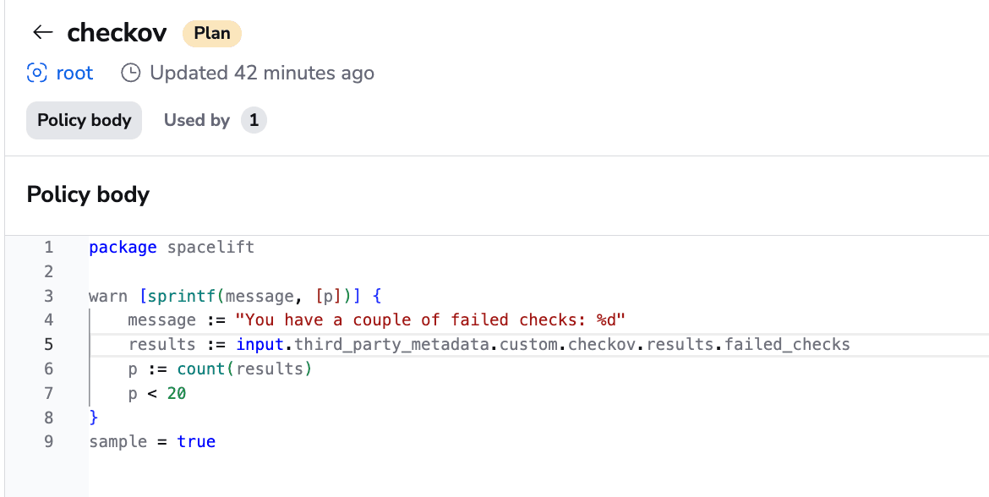Click the Used by count badge
This screenshot has height=497, width=989.
254,120
